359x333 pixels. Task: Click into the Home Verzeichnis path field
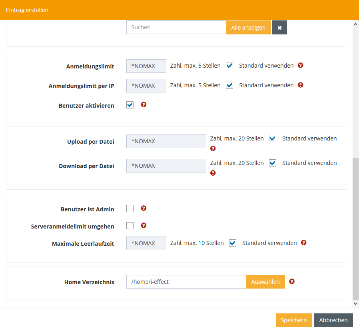[x=186, y=282]
